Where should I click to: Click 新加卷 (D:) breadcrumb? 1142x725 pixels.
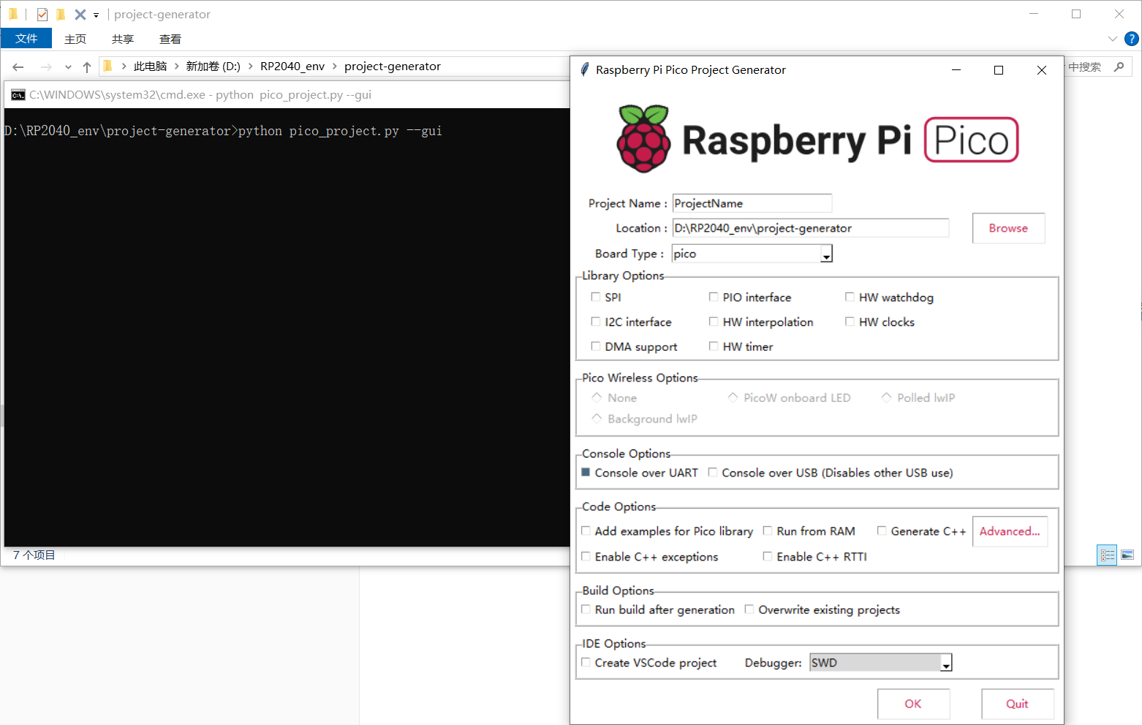(213, 67)
